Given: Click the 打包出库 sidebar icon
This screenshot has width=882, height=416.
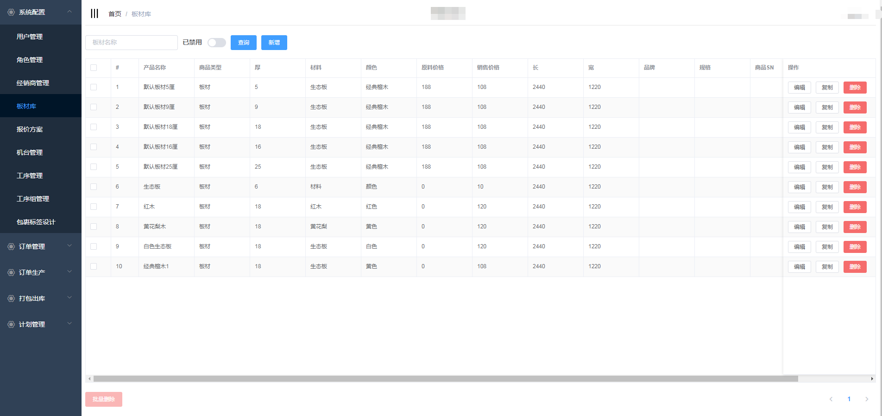Looking at the screenshot, I should 11,298.
